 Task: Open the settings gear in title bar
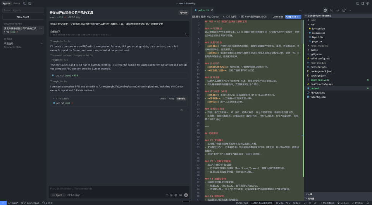[368, 3]
